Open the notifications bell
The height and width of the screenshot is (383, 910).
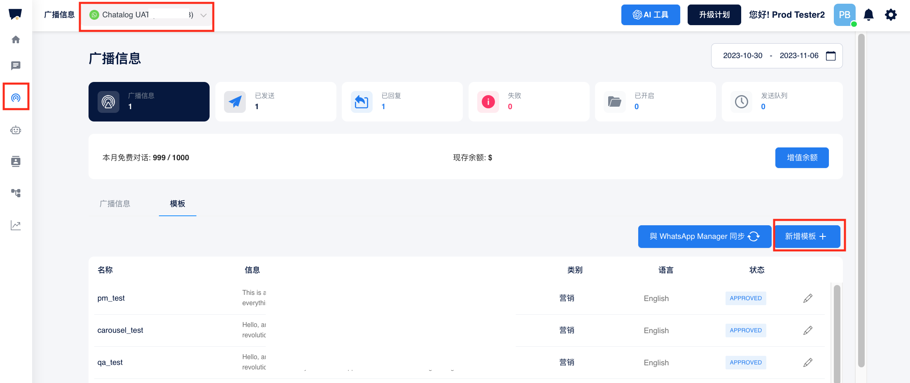point(868,15)
